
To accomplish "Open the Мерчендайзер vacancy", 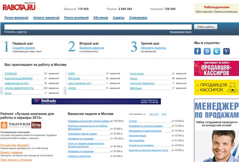I will 137,140.
